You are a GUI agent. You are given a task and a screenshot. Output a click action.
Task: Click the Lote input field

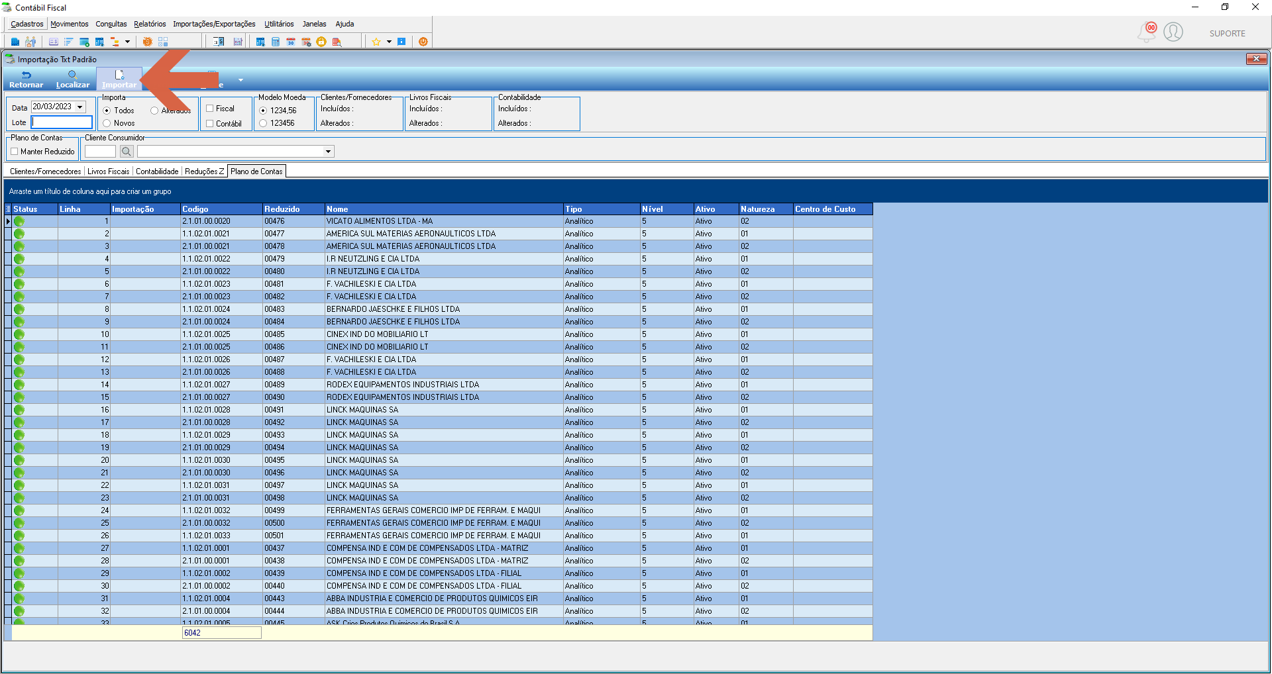[x=62, y=122]
